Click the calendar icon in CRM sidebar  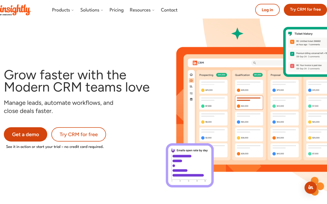(x=191, y=99)
